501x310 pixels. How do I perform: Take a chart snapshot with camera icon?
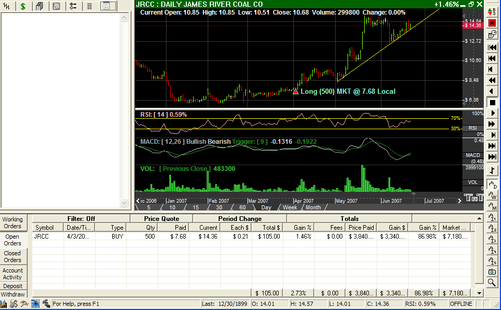coord(492,272)
